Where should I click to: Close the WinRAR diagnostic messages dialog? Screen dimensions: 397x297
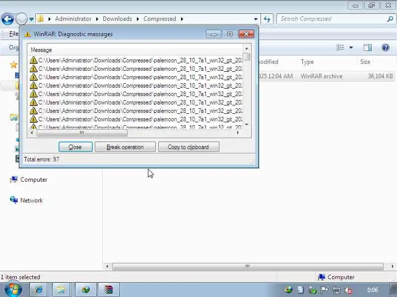[x=75, y=147]
